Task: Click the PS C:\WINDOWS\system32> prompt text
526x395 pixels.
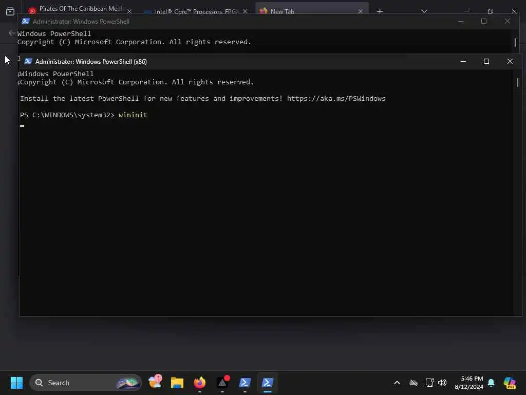Action: tap(67, 115)
